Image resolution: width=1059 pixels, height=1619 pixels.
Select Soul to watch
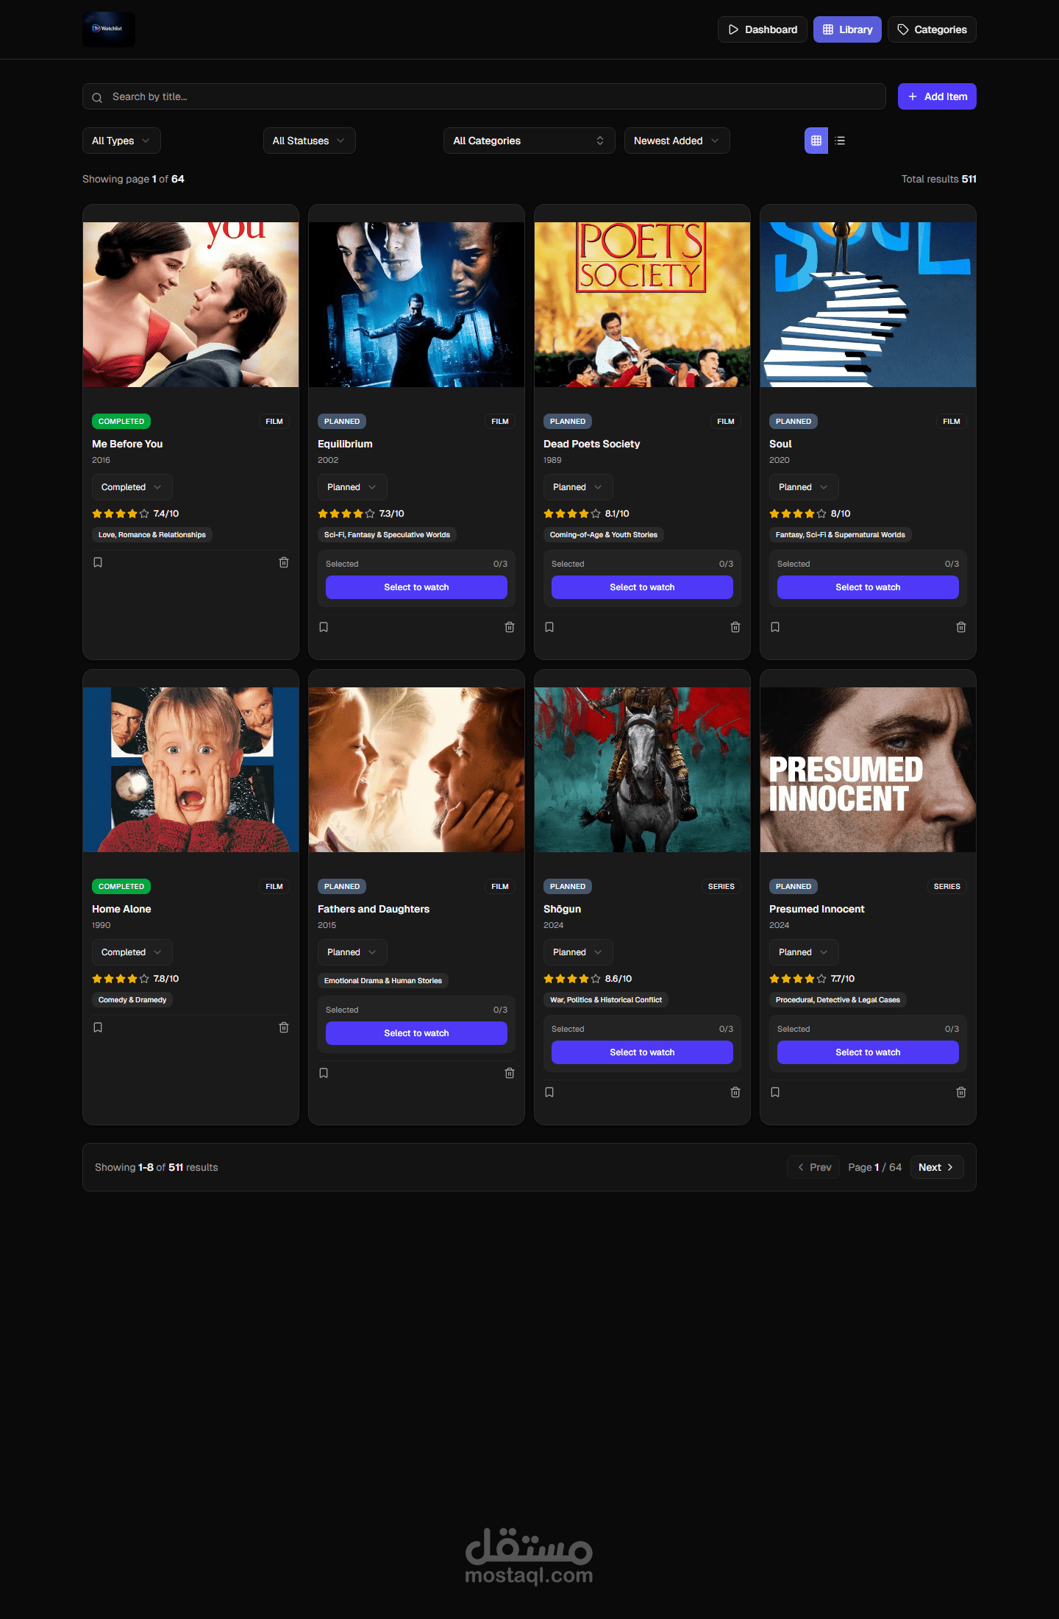pyautogui.click(x=868, y=587)
